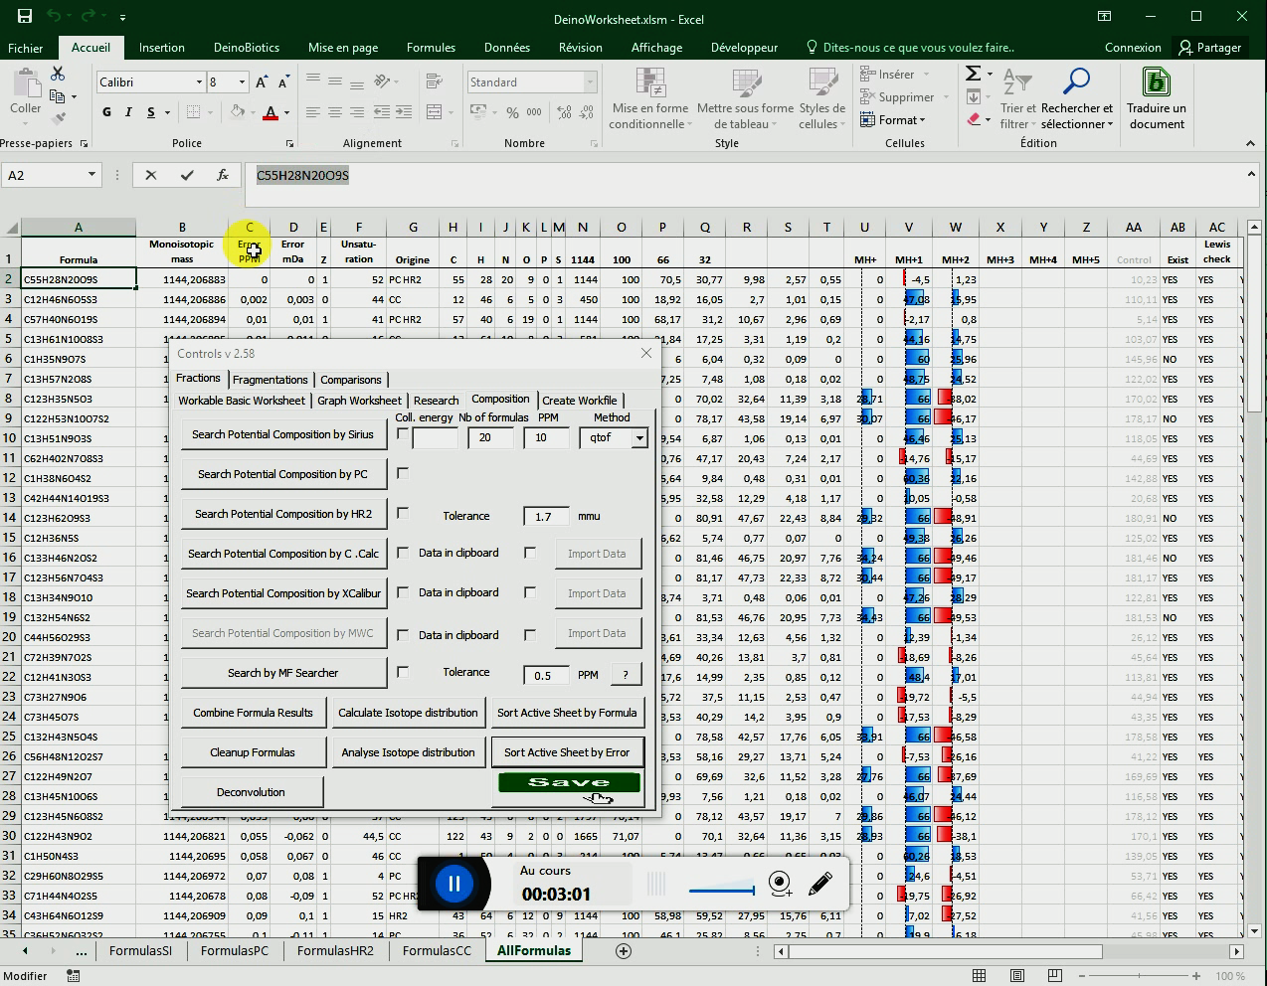Click the green Save button
Viewport: 1267px width, 986px height.
[569, 782]
